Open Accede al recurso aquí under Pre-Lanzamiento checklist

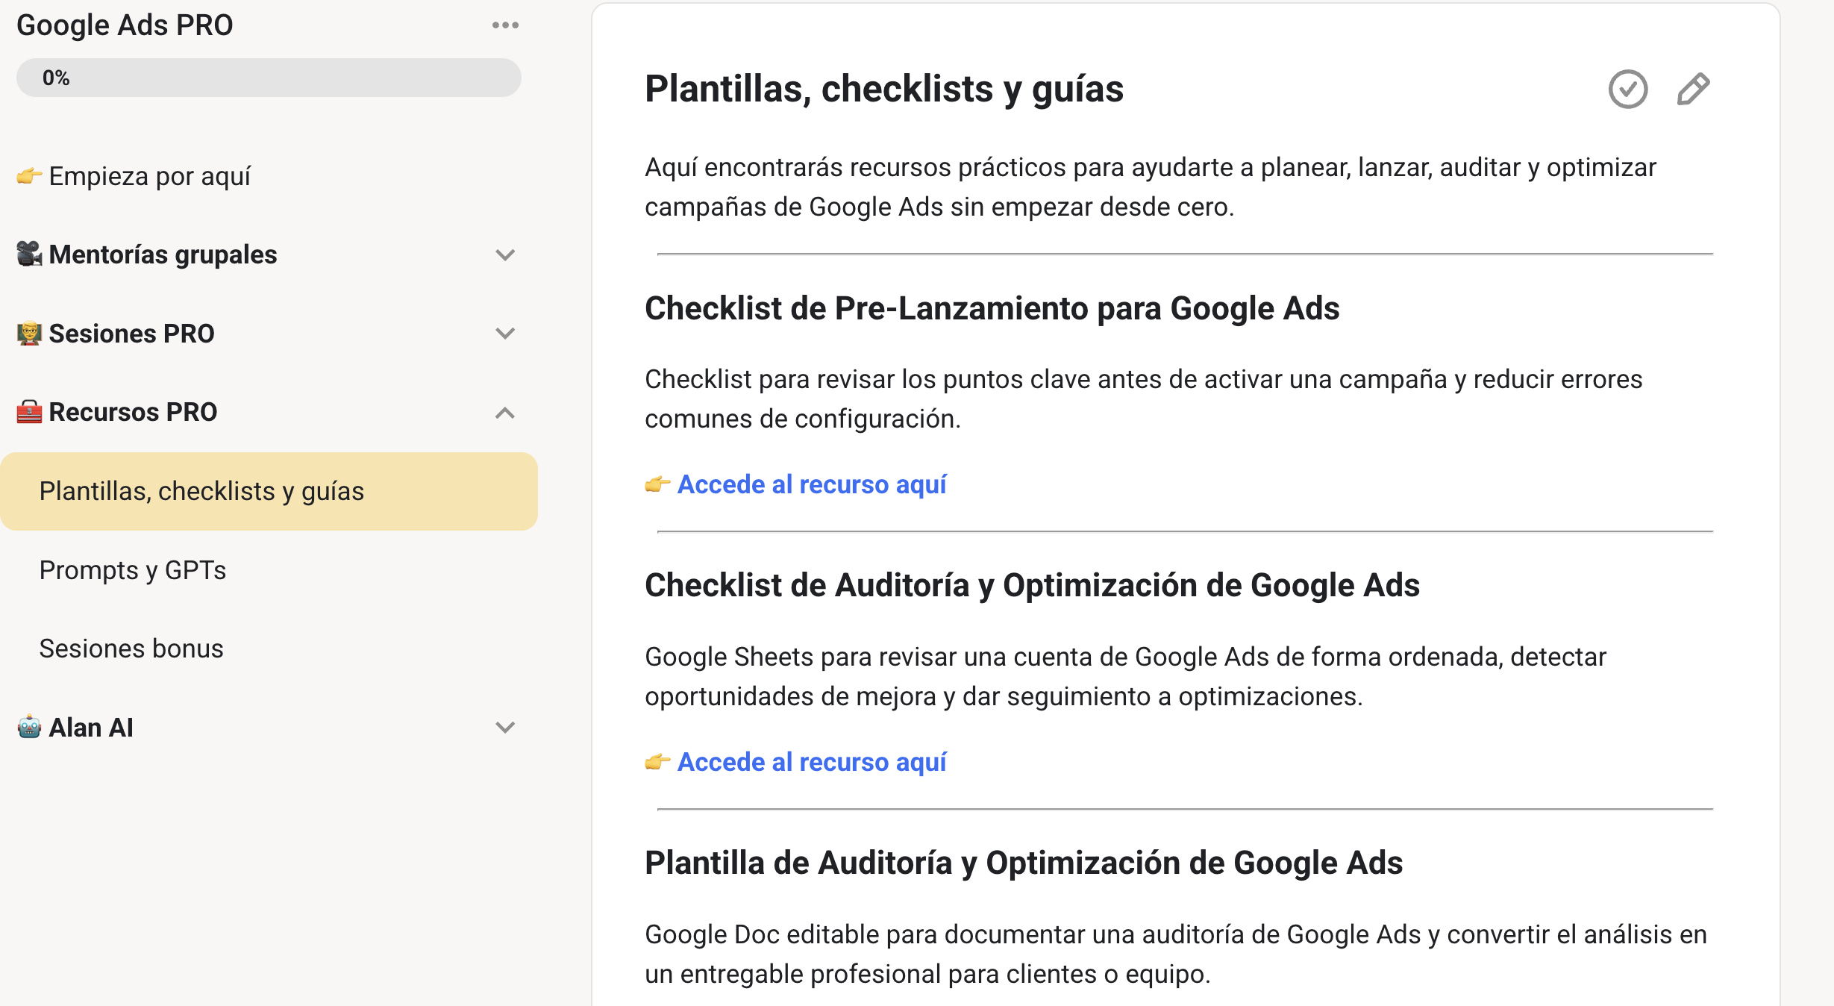812,484
